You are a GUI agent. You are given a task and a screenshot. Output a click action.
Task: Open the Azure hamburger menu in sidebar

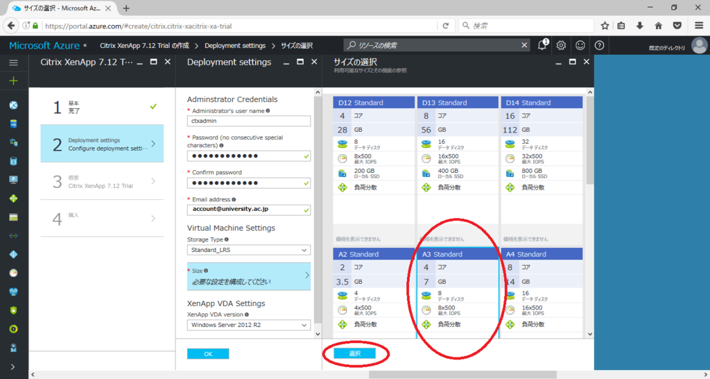click(x=14, y=62)
